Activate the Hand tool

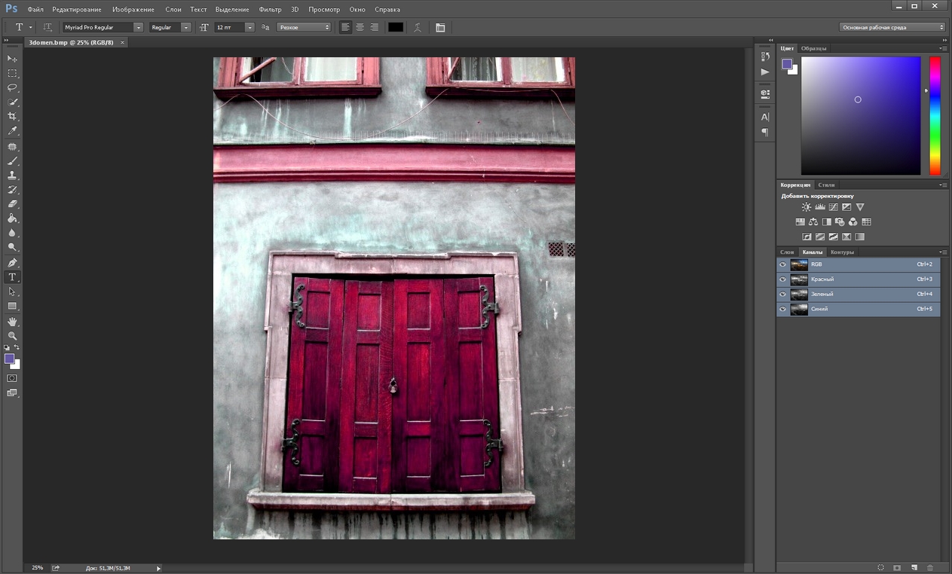[12, 322]
